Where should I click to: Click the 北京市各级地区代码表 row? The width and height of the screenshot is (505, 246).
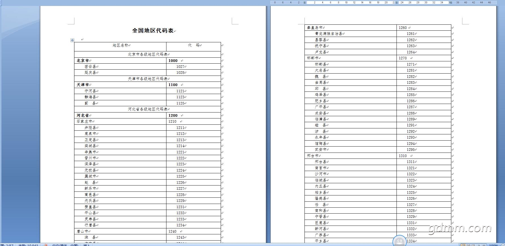[147, 54]
